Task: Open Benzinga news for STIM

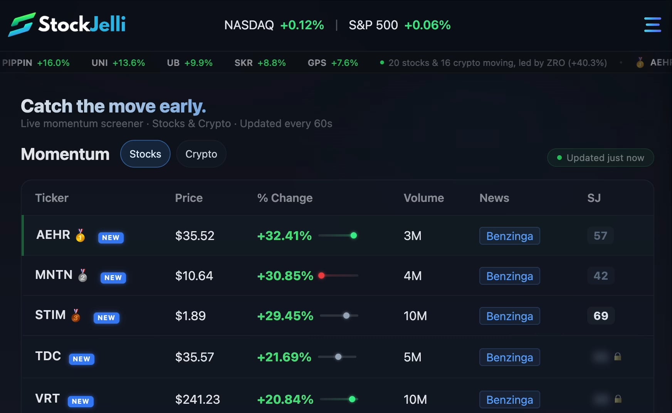Action: [x=509, y=316]
